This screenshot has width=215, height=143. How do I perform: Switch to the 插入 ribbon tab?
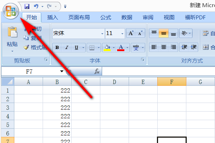[x=53, y=18]
